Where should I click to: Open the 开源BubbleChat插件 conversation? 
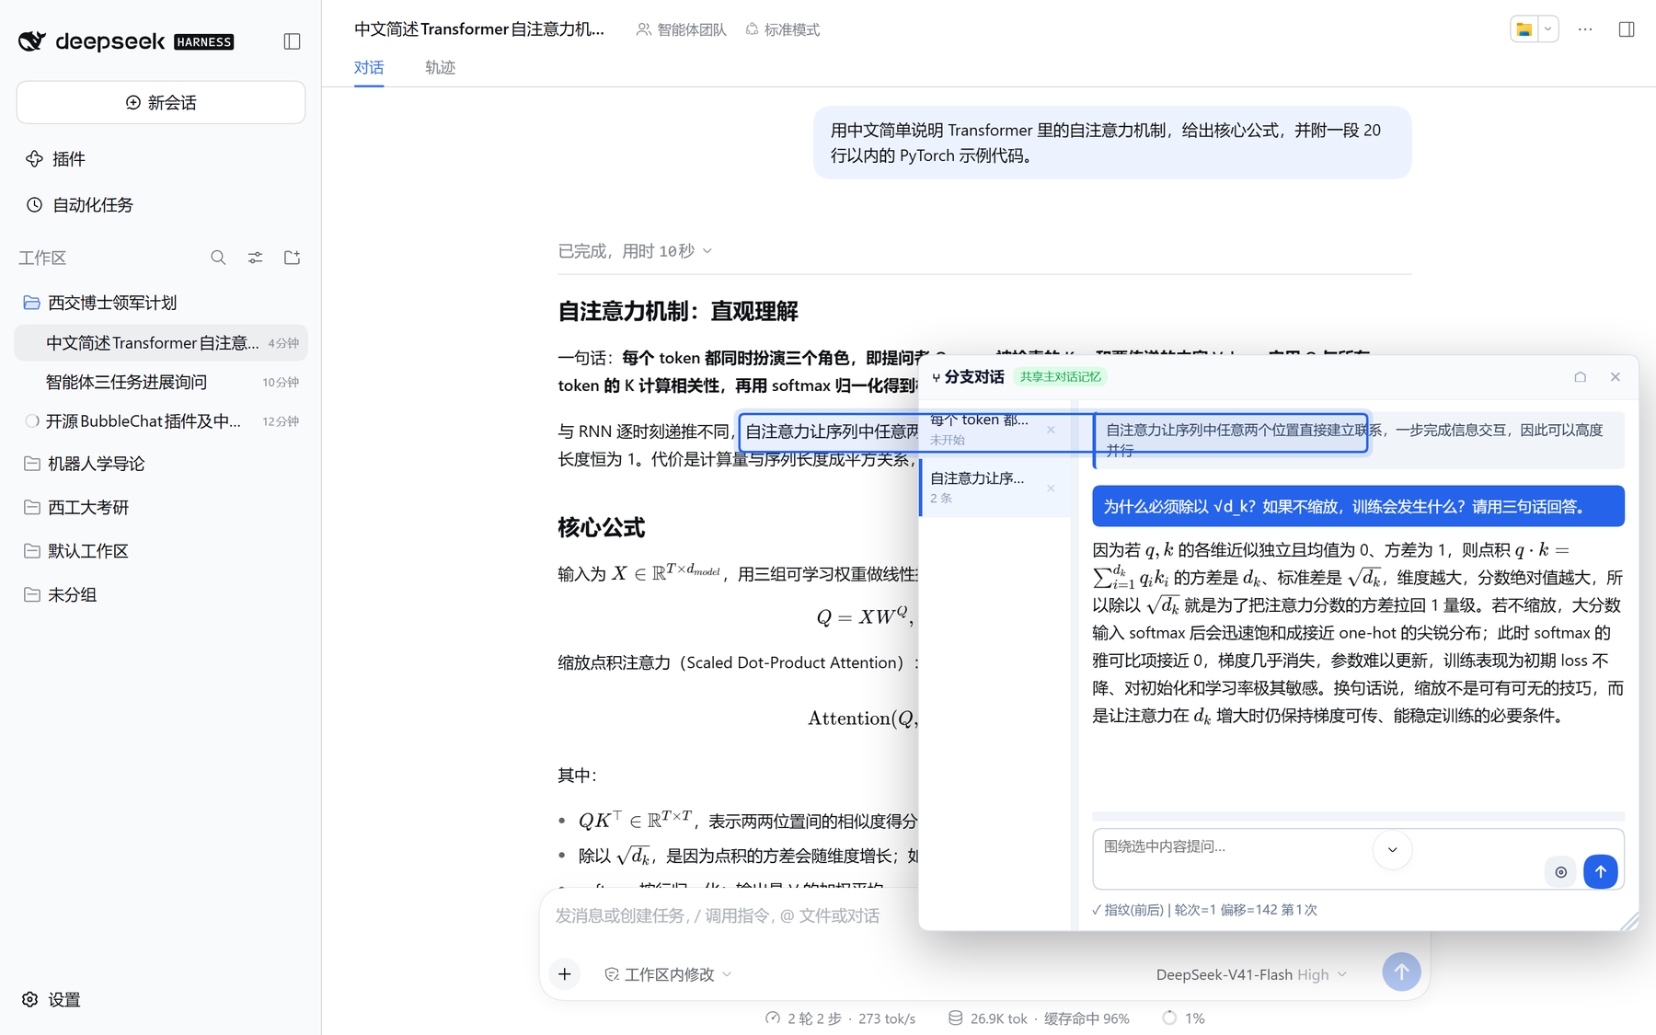[161, 421]
